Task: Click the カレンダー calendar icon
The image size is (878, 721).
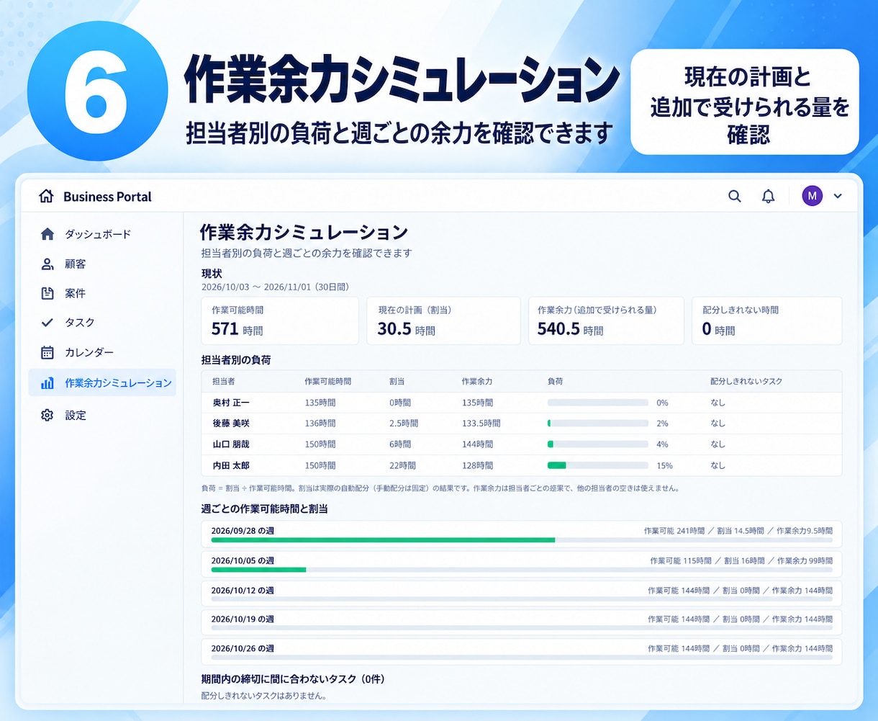Action: 47,352
